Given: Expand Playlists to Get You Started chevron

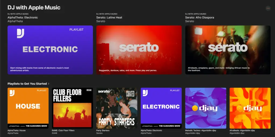Looking at the screenshot, I should click(49, 84).
